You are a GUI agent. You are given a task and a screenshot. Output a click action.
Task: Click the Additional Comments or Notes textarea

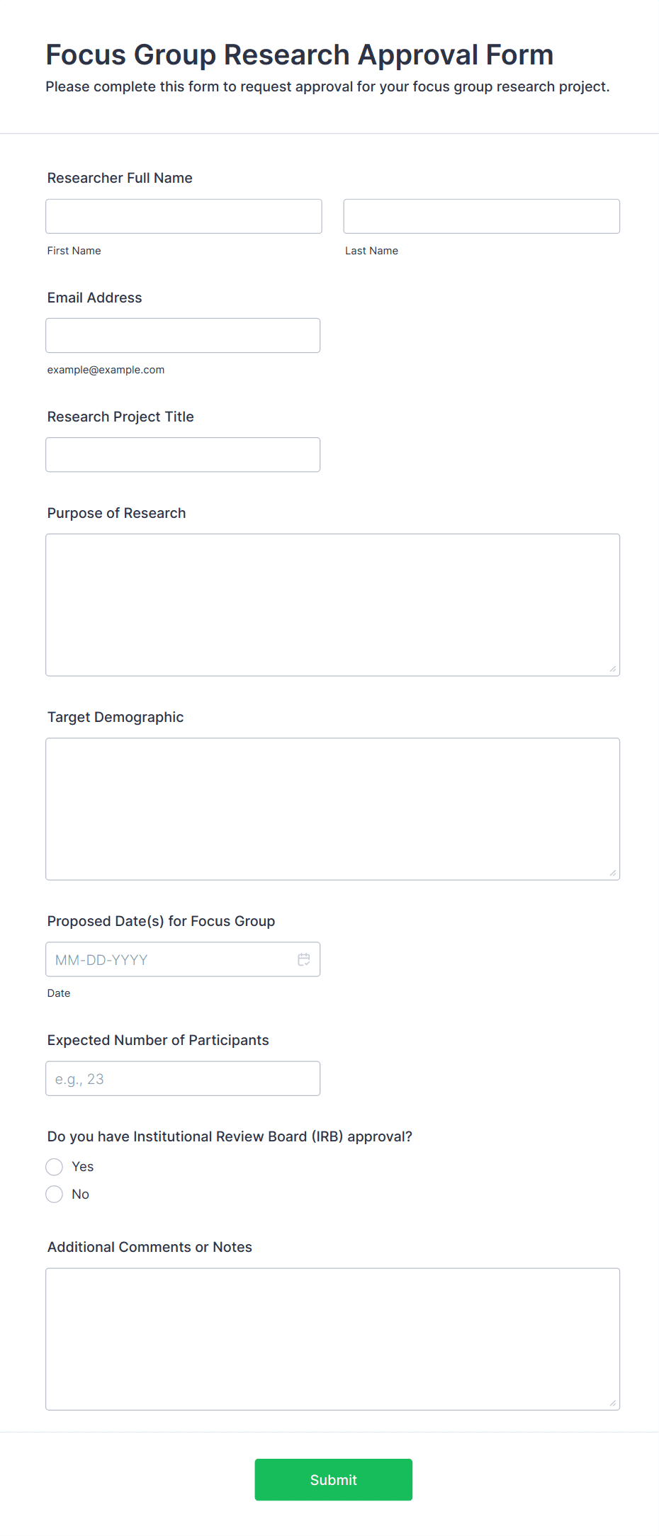[333, 1339]
